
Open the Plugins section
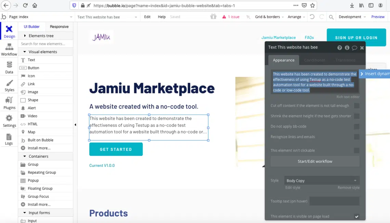9,103
